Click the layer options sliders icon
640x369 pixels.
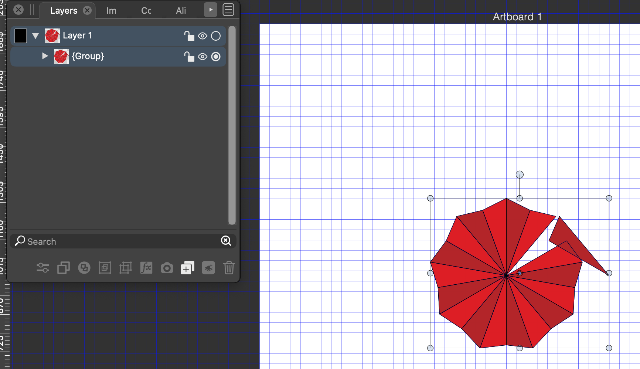tap(43, 268)
